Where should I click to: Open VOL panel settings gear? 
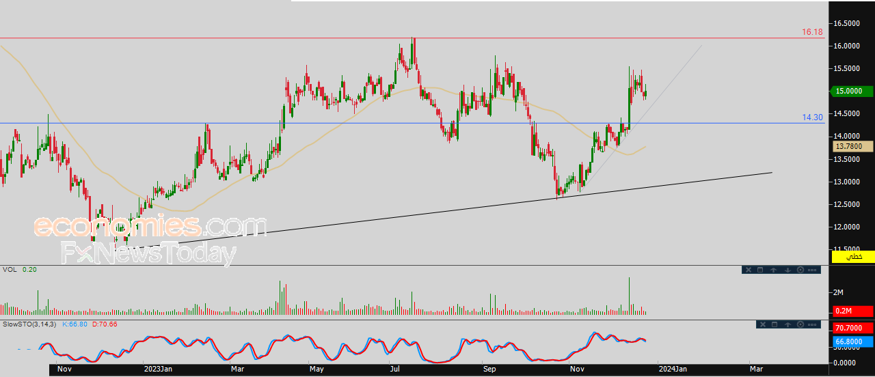pyautogui.click(x=800, y=270)
